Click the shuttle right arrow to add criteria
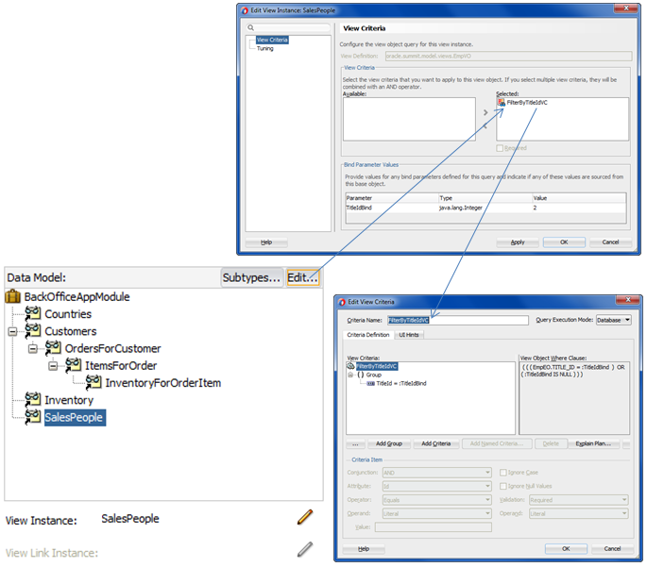647x567 pixels. 485,112
